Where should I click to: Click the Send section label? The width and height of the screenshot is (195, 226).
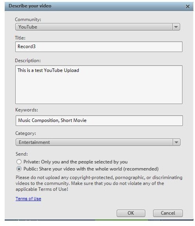pyautogui.click(x=22, y=154)
